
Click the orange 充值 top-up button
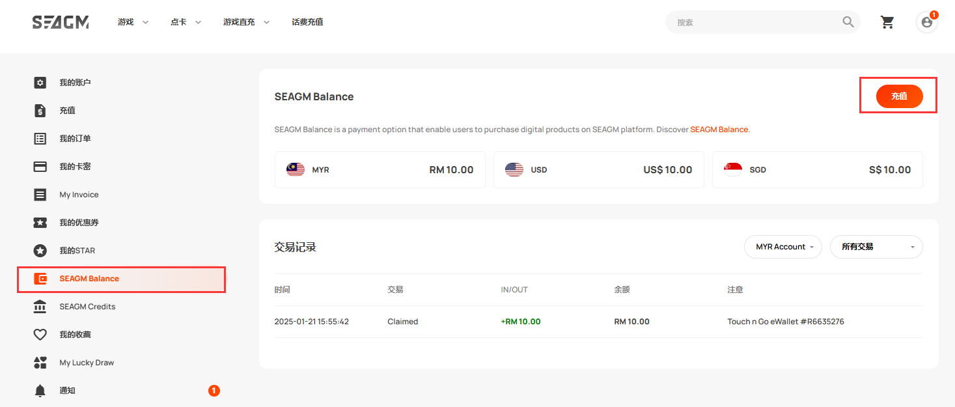(x=899, y=96)
